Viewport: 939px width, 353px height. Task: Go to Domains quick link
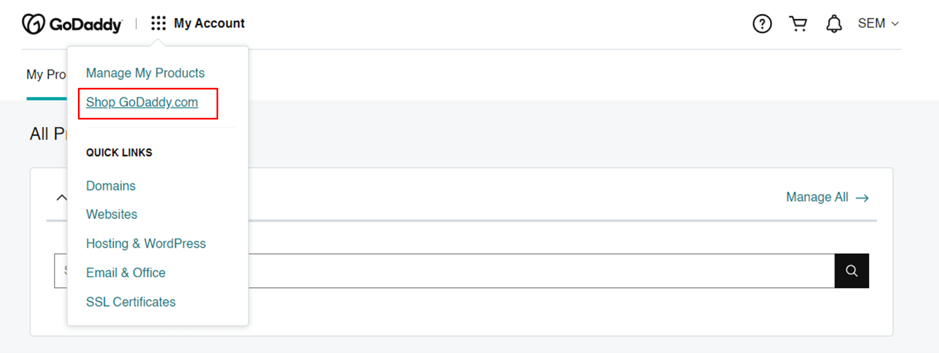pyautogui.click(x=110, y=186)
